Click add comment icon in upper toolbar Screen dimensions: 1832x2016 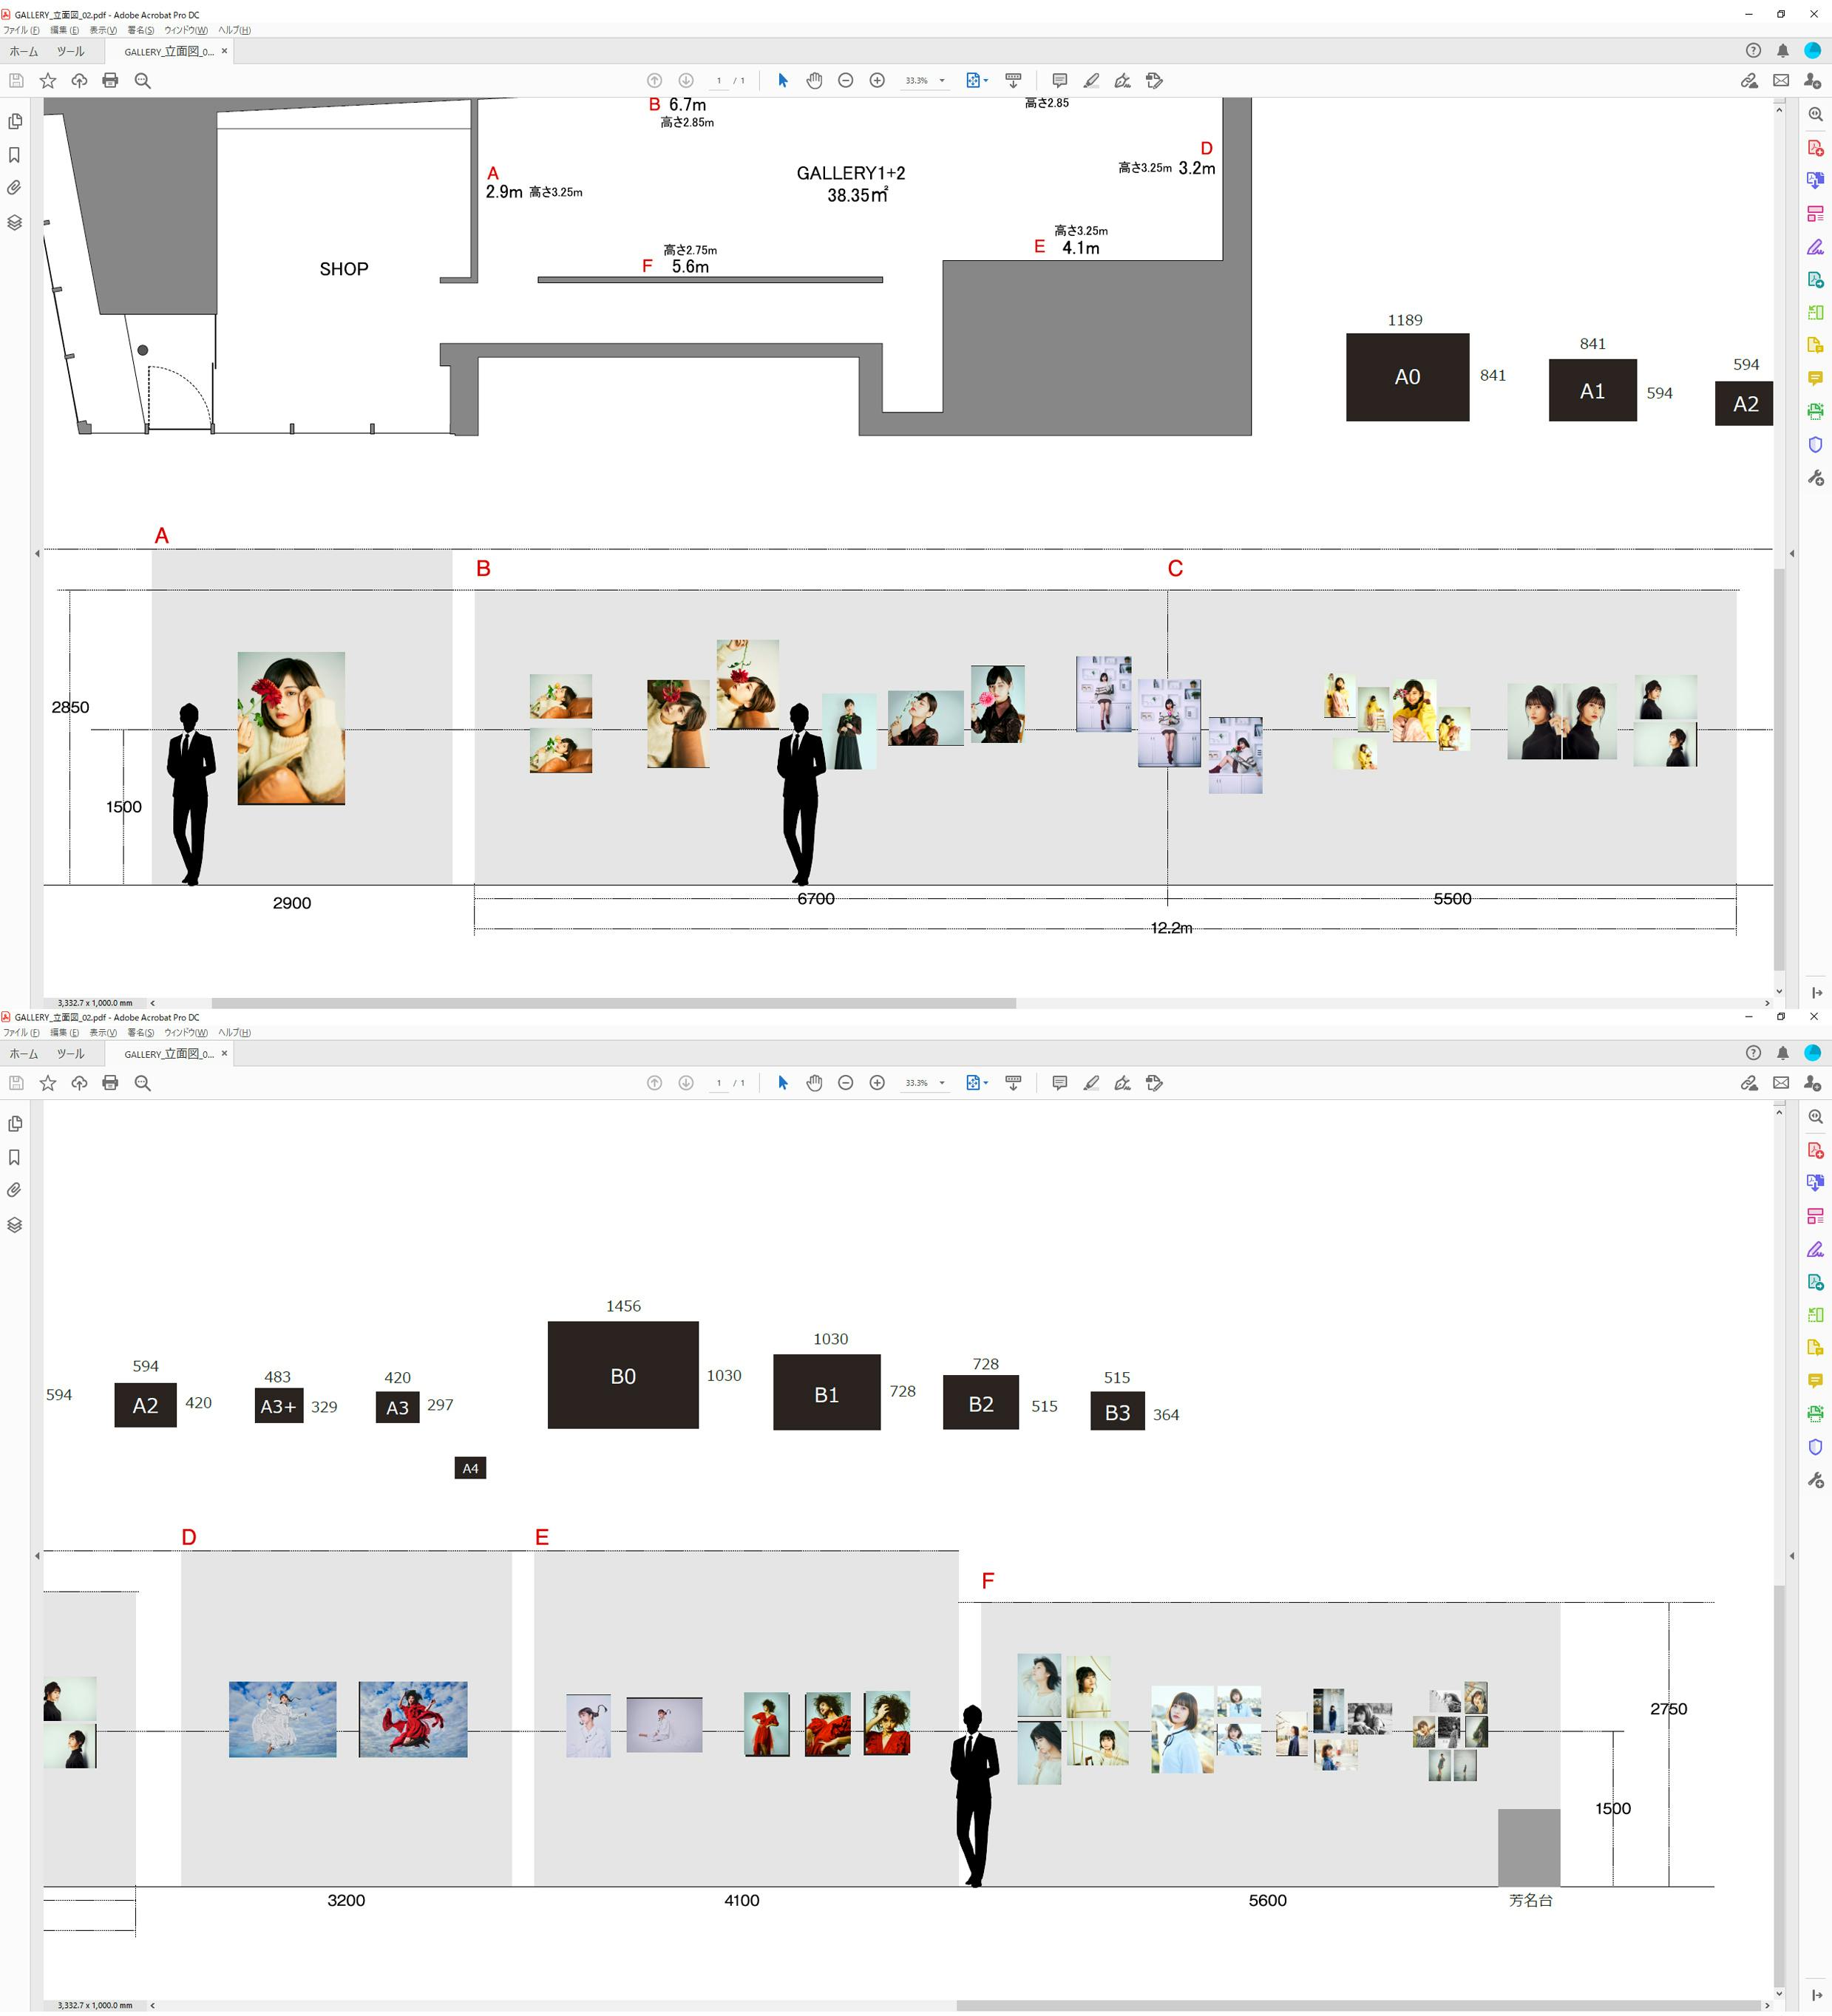(1059, 80)
